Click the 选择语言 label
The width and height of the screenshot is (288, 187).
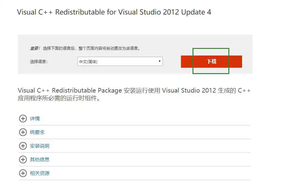tap(39, 62)
